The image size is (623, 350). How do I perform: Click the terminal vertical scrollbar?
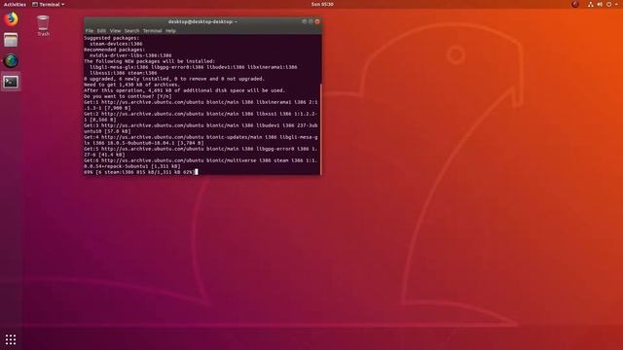(320, 129)
